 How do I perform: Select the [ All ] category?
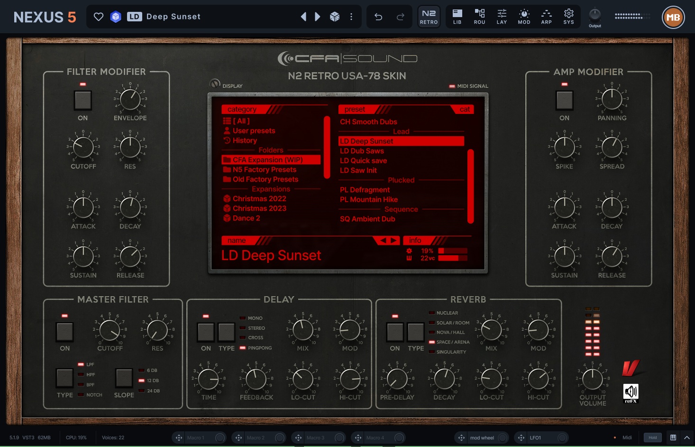(x=236, y=121)
